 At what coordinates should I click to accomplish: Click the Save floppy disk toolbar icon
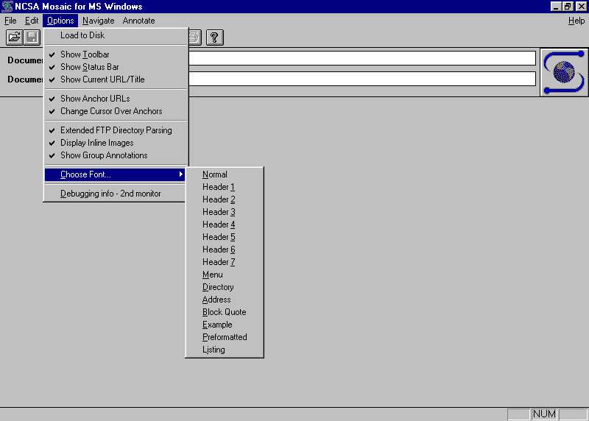pos(32,38)
